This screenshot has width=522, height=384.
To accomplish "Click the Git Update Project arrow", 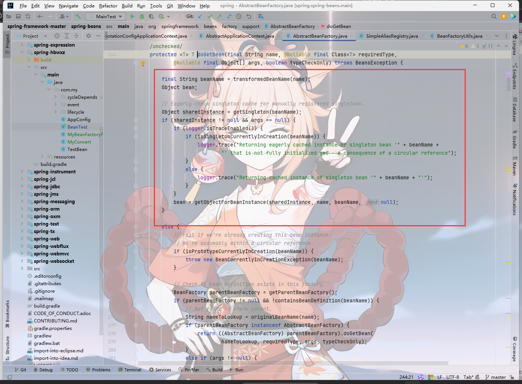I will point(200,16).
